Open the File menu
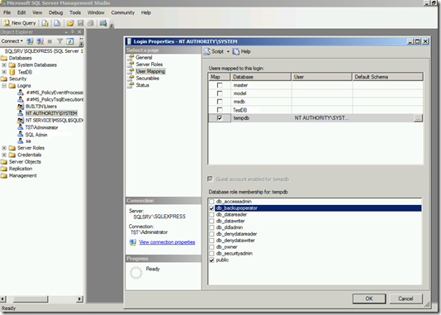Image resolution: width=441 pixels, height=315 pixels. pos(7,12)
